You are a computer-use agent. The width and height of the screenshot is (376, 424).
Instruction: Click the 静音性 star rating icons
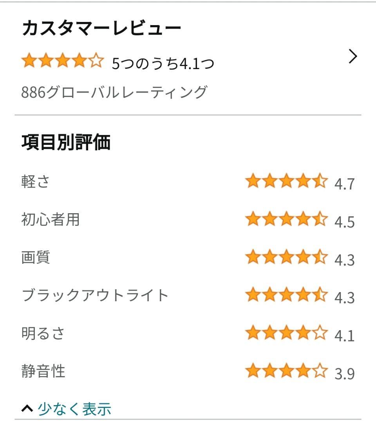coord(286,371)
